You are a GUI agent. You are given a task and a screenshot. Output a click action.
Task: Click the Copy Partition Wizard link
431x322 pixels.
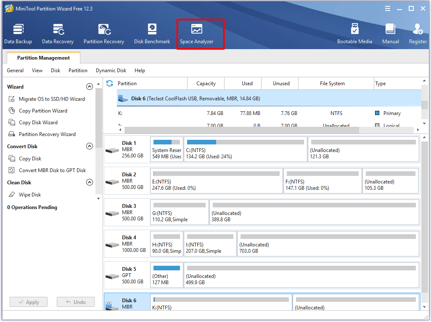coord(43,111)
